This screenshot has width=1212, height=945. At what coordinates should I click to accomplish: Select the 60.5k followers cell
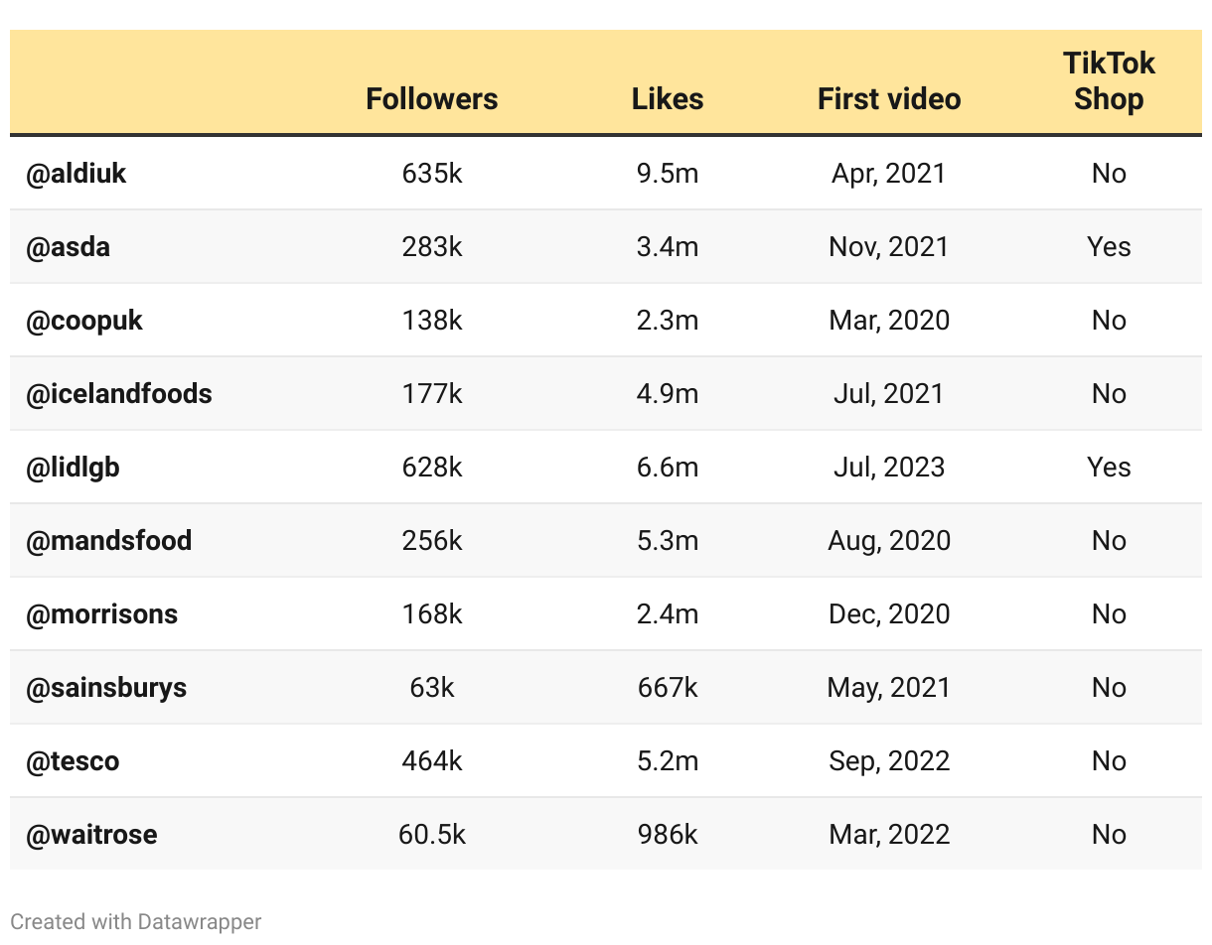point(432,835)
